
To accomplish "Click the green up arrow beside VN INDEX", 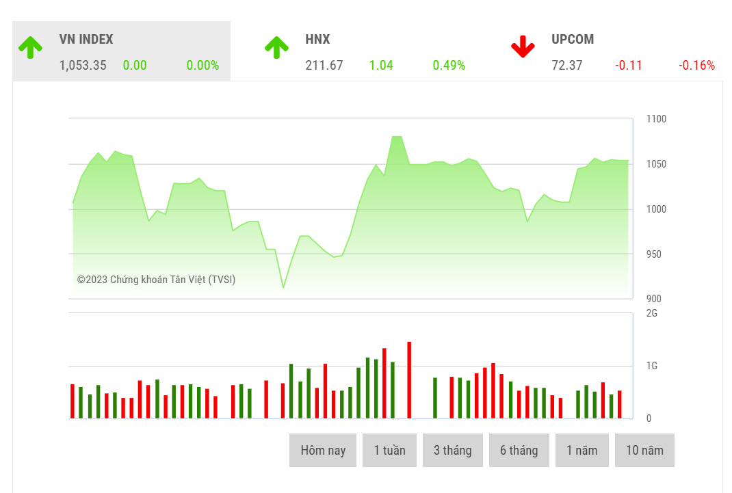I will coord(30,49).
